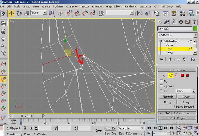Open the Utilities hammer panel tab
The height and width of the screenshot is (136, 199).
pyautogui.click(x=194, y=22)
